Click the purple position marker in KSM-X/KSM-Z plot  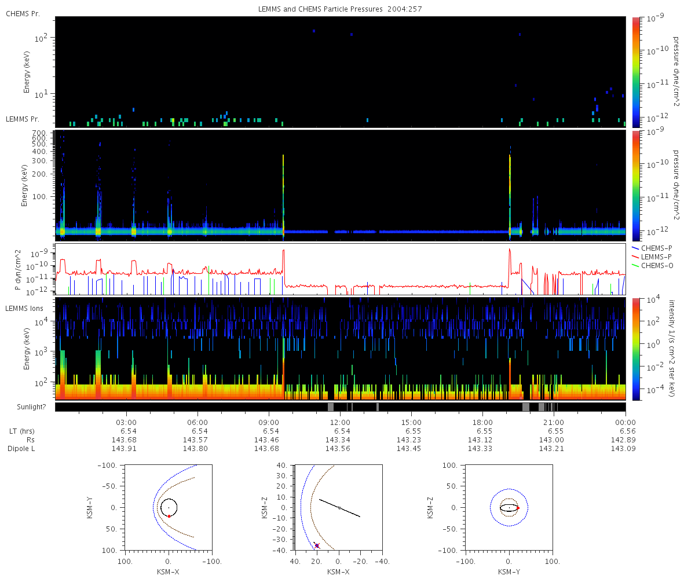(x=317, y=545)
